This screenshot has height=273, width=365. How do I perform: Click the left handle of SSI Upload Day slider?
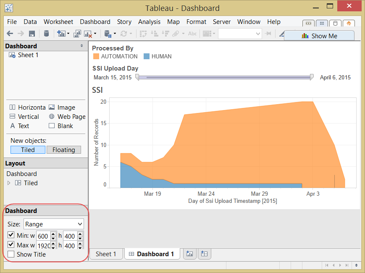pyautogui.click(x=137, y=77)
